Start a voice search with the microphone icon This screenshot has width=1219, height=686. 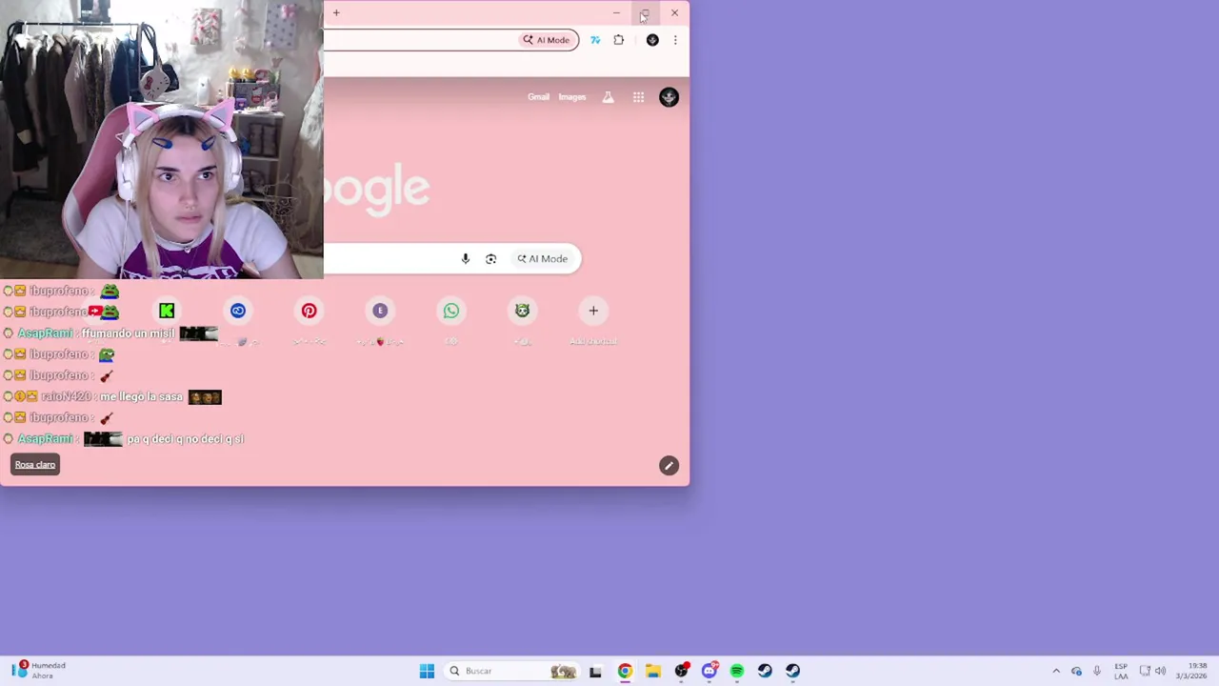466,259
